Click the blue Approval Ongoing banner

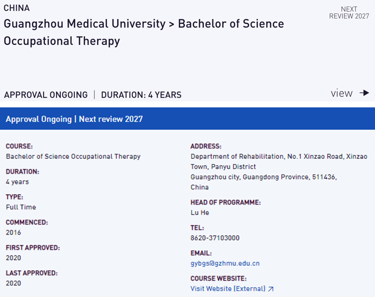point(187,119)
